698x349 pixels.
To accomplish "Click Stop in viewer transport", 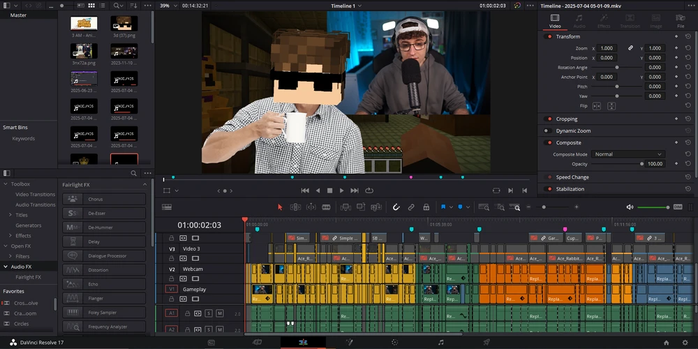I will tap(330, 191).
